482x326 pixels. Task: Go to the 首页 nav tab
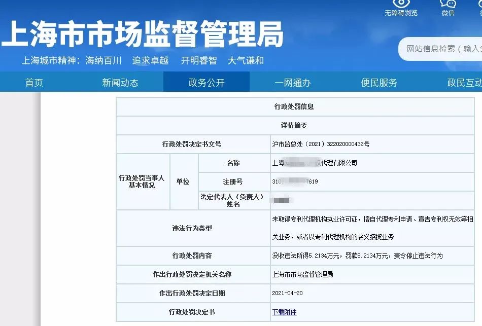tap(34, 82)
